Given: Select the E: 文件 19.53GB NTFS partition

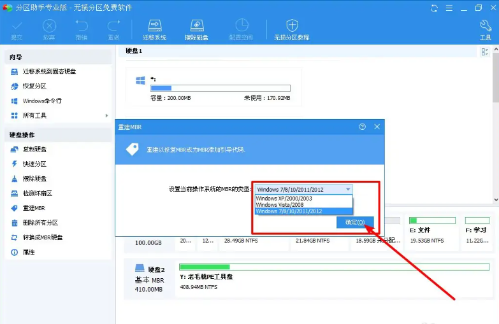Looking at the screenshot, I should point(432,232).
